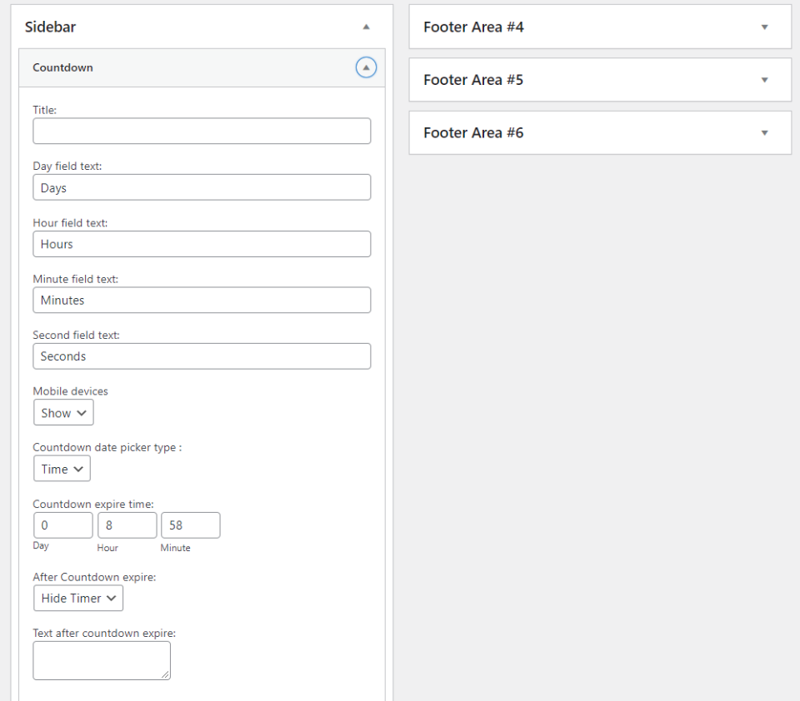Open Countdown date picker type dropdown

click(62, 469)
